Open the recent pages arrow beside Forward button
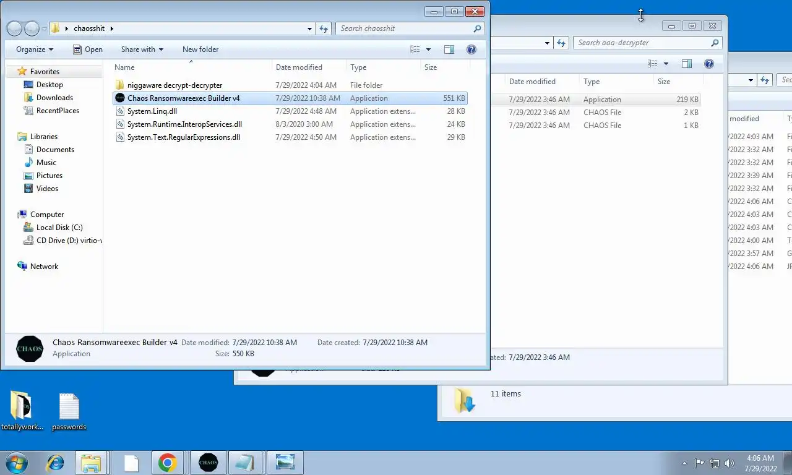The width and height of the screenshot is (792, 475). tap(44, 29)
